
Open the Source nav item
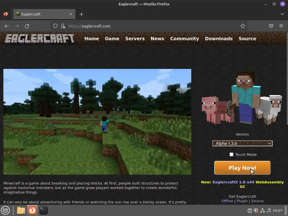point(247,39)
